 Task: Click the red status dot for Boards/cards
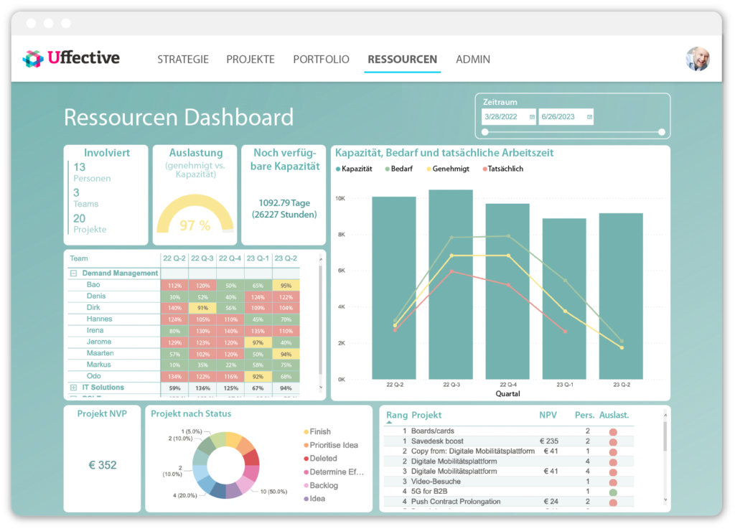[613, 432]
